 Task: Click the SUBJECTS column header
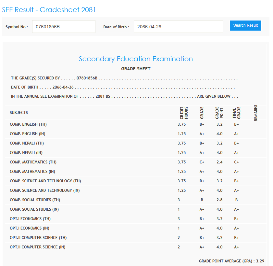pos(19,113)
